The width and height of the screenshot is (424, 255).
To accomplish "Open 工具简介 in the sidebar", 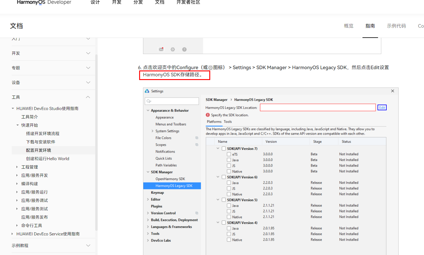I will 30,117.
